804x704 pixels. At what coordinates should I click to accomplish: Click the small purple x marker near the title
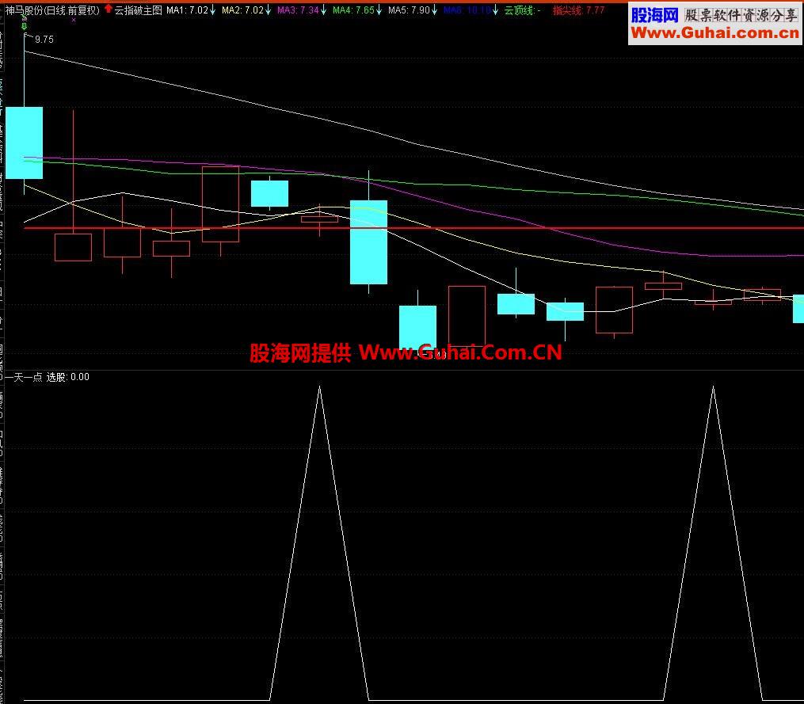[74, 20]
